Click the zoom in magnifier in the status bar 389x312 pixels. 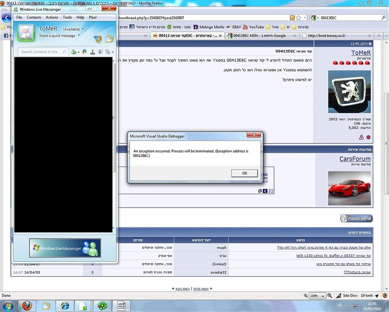point(330,295)
